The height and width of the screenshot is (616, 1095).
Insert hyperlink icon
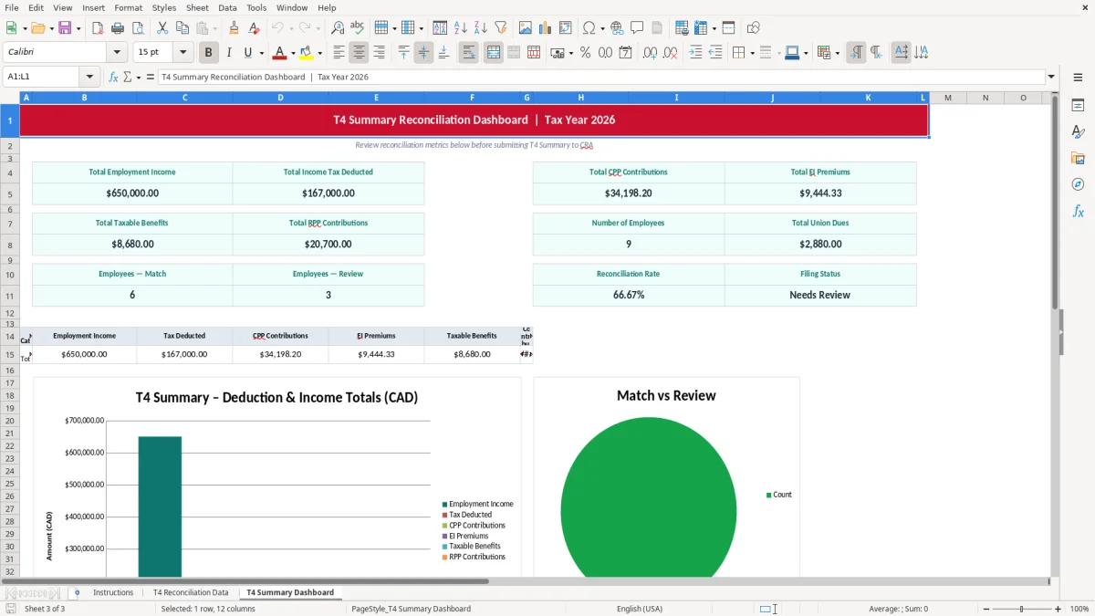pos(617,28)
